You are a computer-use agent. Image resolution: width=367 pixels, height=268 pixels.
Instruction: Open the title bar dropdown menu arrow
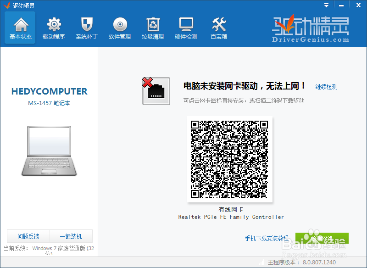pos(326,5)
